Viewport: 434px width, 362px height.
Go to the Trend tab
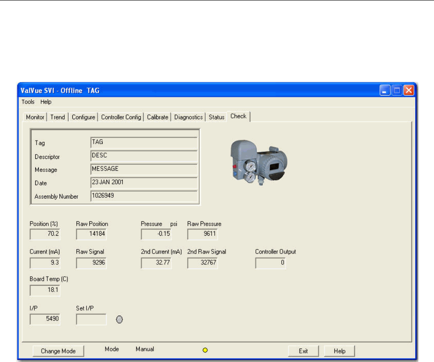pyautogui.click(x=58, y=117)
